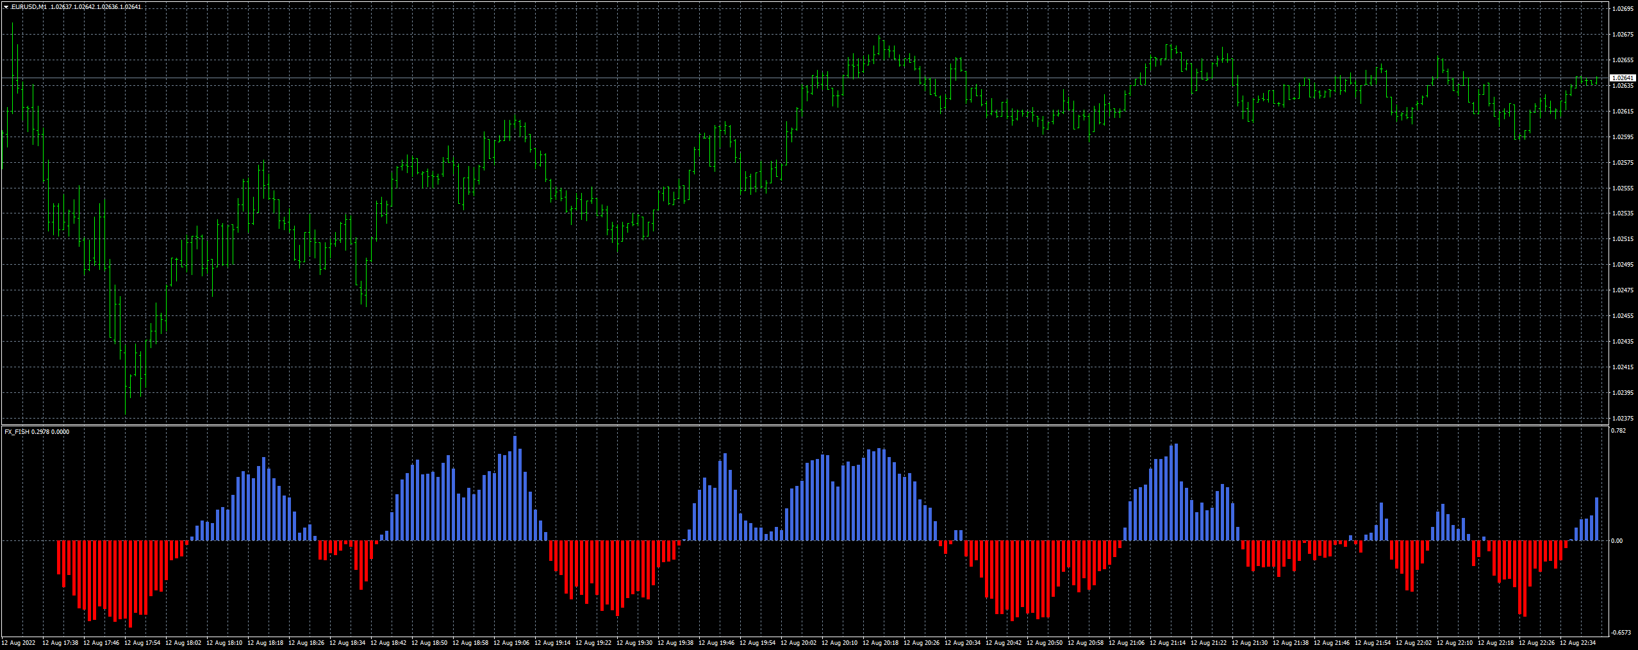Viewport: 1638px width, 650px height.
Task: Click the 12 Aug 21:54 time label
Action: click(x=1373, y=643)
